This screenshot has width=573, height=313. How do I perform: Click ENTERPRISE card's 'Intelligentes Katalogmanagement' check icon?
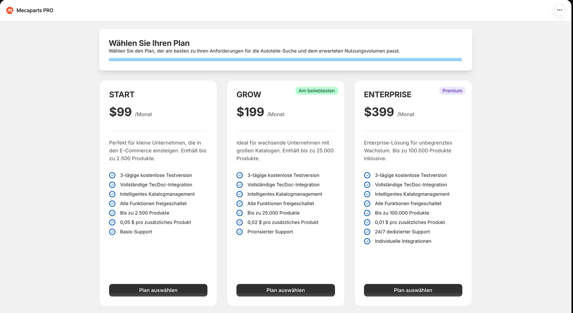[x=367, y=194]
